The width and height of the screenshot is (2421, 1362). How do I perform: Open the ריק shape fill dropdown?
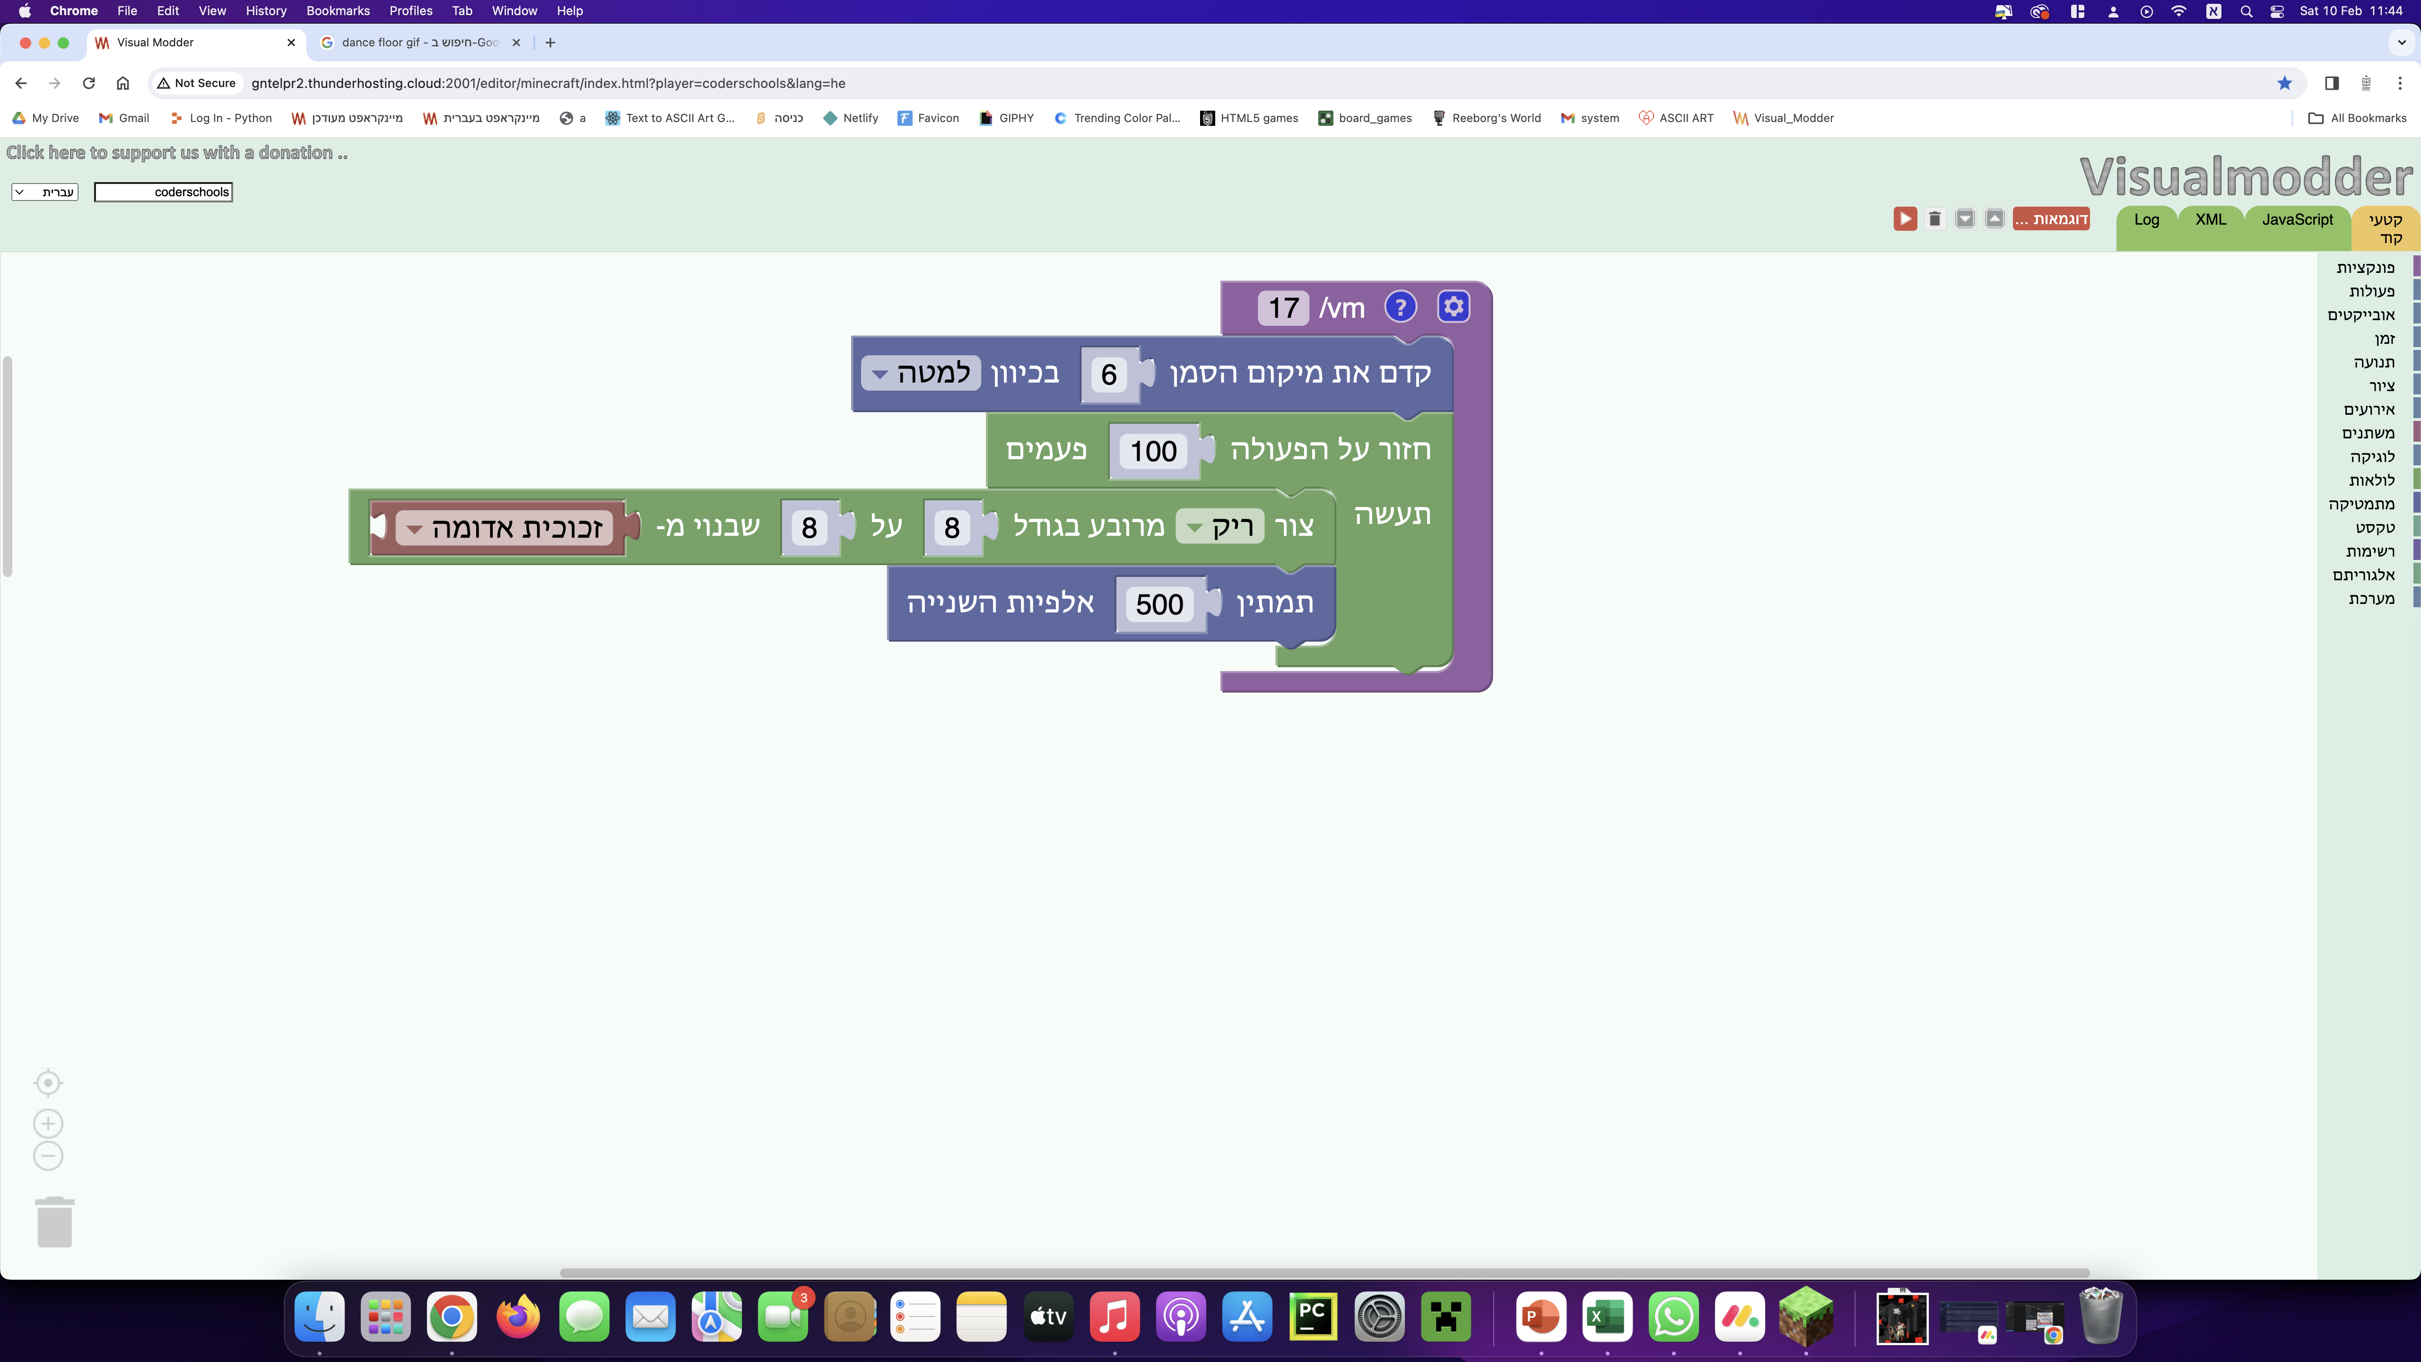click(x=1220, y=526)
